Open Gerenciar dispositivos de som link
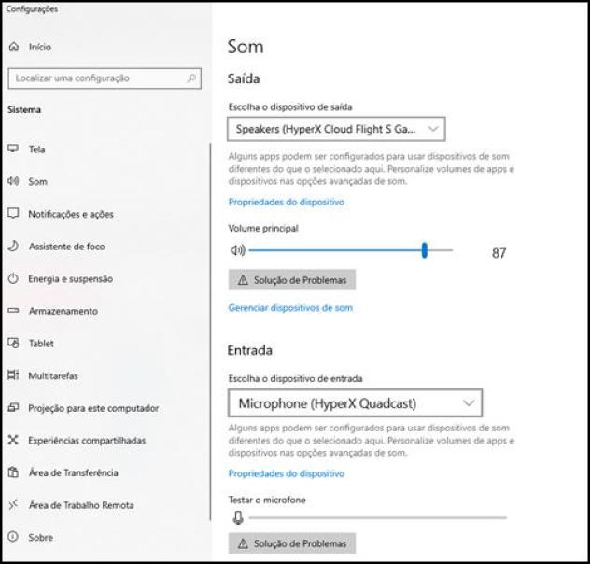Screen dimensions: 590x564 pyautogui.click(x=290, y=307)
